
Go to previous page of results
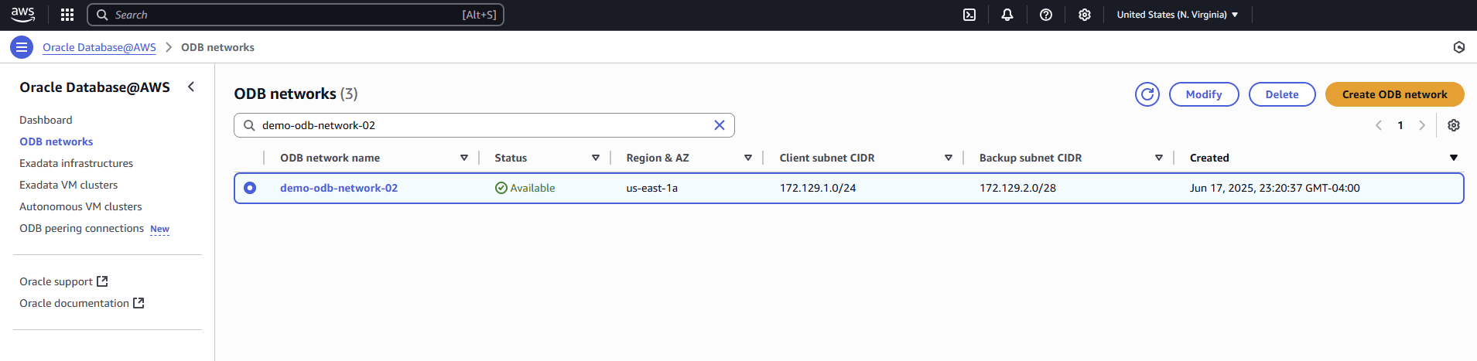1379,125
